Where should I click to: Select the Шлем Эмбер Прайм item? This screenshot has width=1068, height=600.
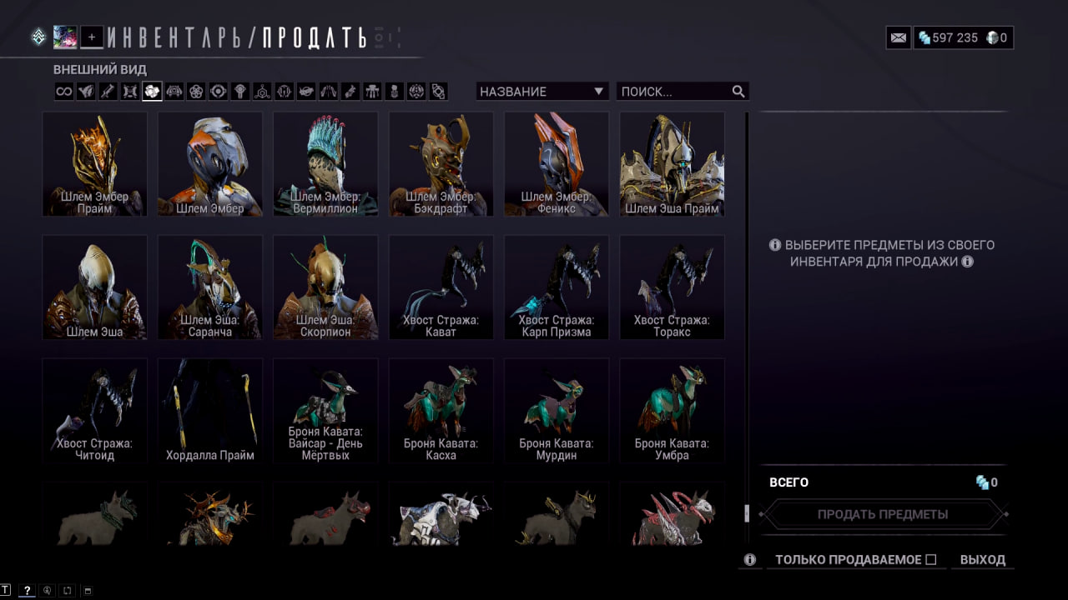95,164
